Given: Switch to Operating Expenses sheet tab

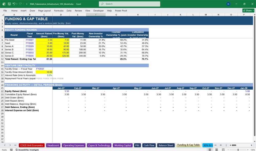Looking at the screenshot, I should pyautogui.click(x=73, y=145).
